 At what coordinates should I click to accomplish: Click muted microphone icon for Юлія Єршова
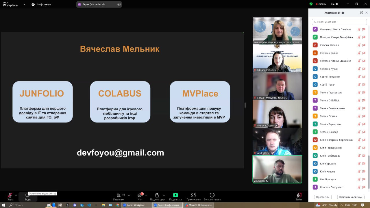point(359,164)
